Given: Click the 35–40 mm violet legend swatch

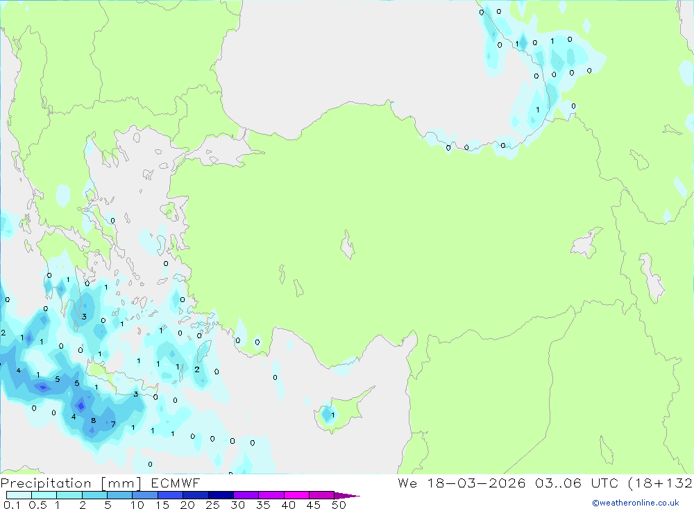Looking at the screenshot, I should [271, 495].
